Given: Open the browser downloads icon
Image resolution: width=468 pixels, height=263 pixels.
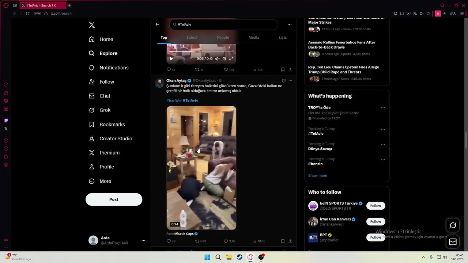Looking at the screenshot, I should click(444, 14).
